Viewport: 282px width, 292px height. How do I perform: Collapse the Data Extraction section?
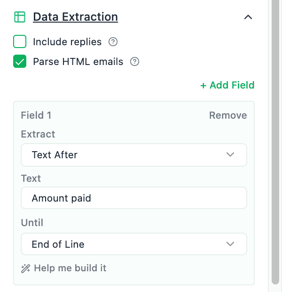point(248,17)
